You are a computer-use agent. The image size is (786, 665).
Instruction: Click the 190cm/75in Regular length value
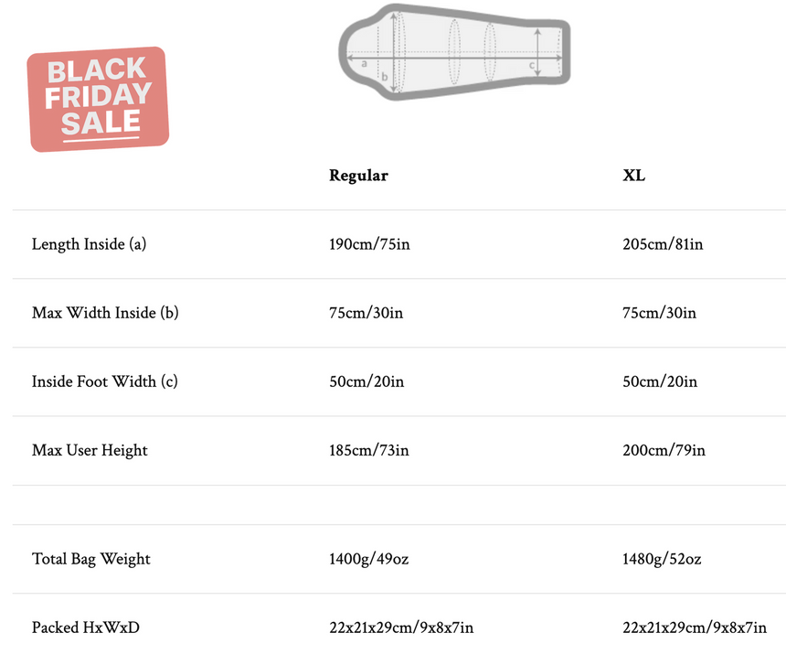coord(369,244)
